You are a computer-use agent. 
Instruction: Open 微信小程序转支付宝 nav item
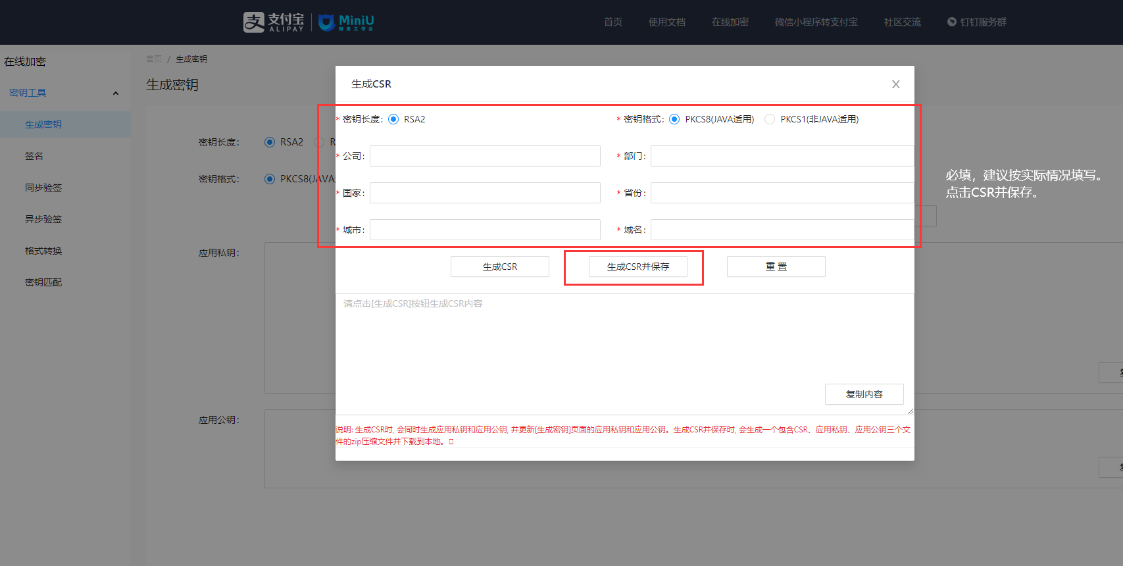[816, 22]
